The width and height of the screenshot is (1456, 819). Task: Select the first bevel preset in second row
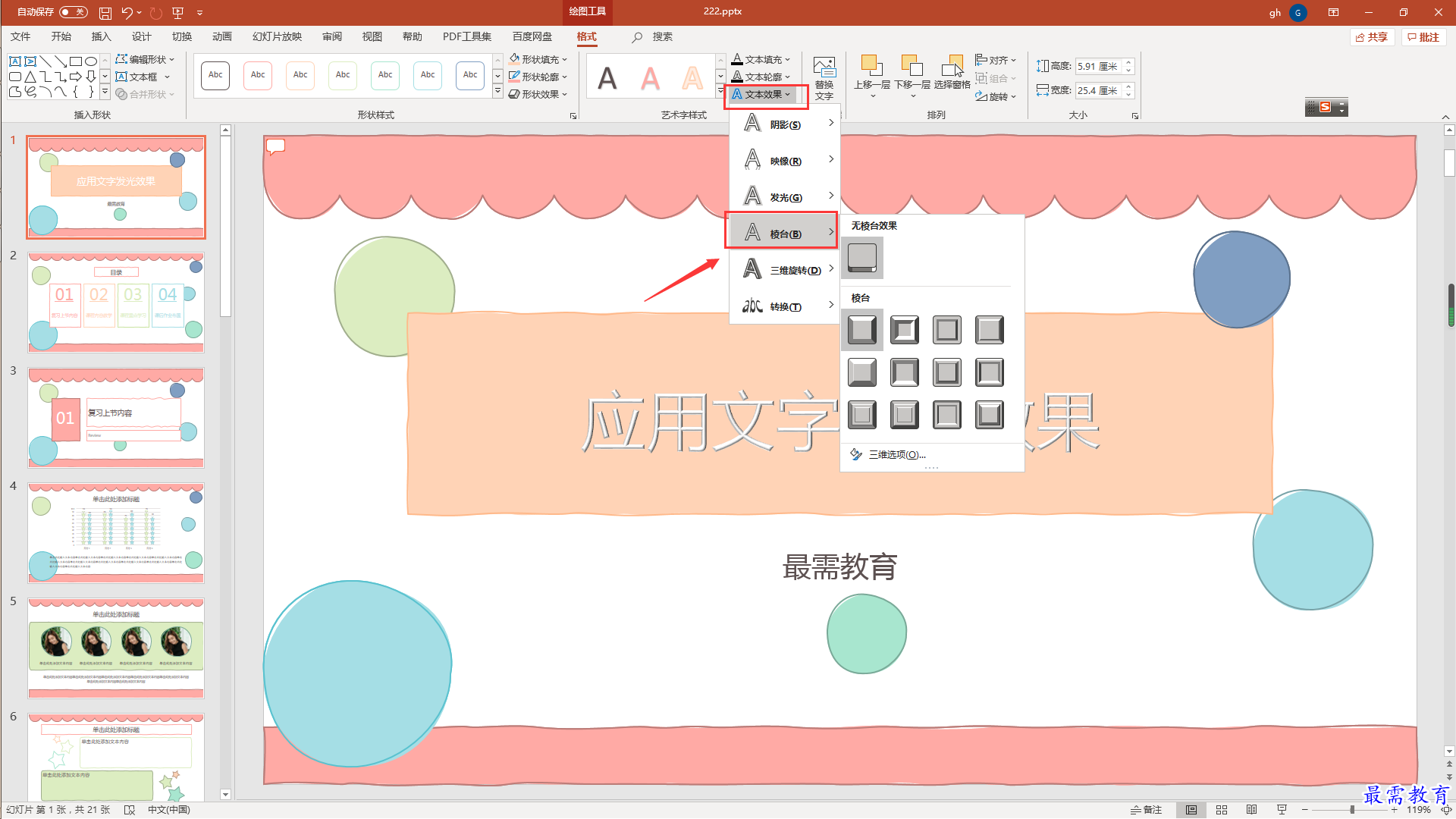[862, 372]
